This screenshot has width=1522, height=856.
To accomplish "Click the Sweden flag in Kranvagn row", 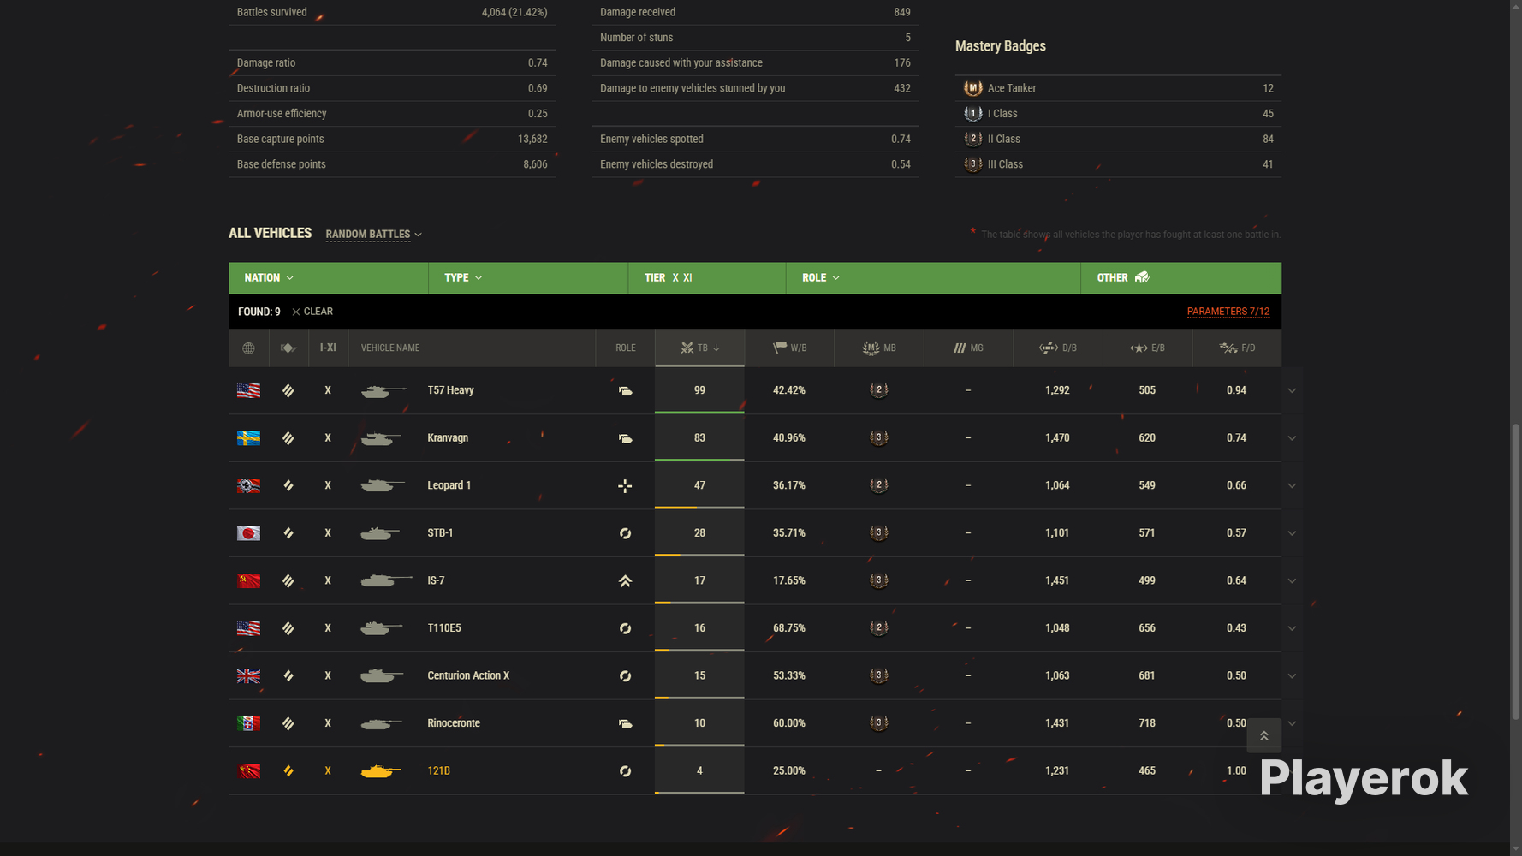I will tap(248, 438).
